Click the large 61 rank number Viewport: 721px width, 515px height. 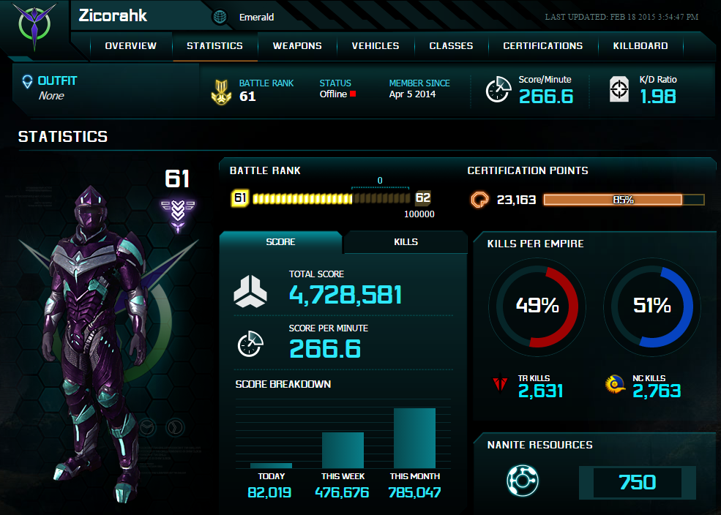click(x=177, y=178)
